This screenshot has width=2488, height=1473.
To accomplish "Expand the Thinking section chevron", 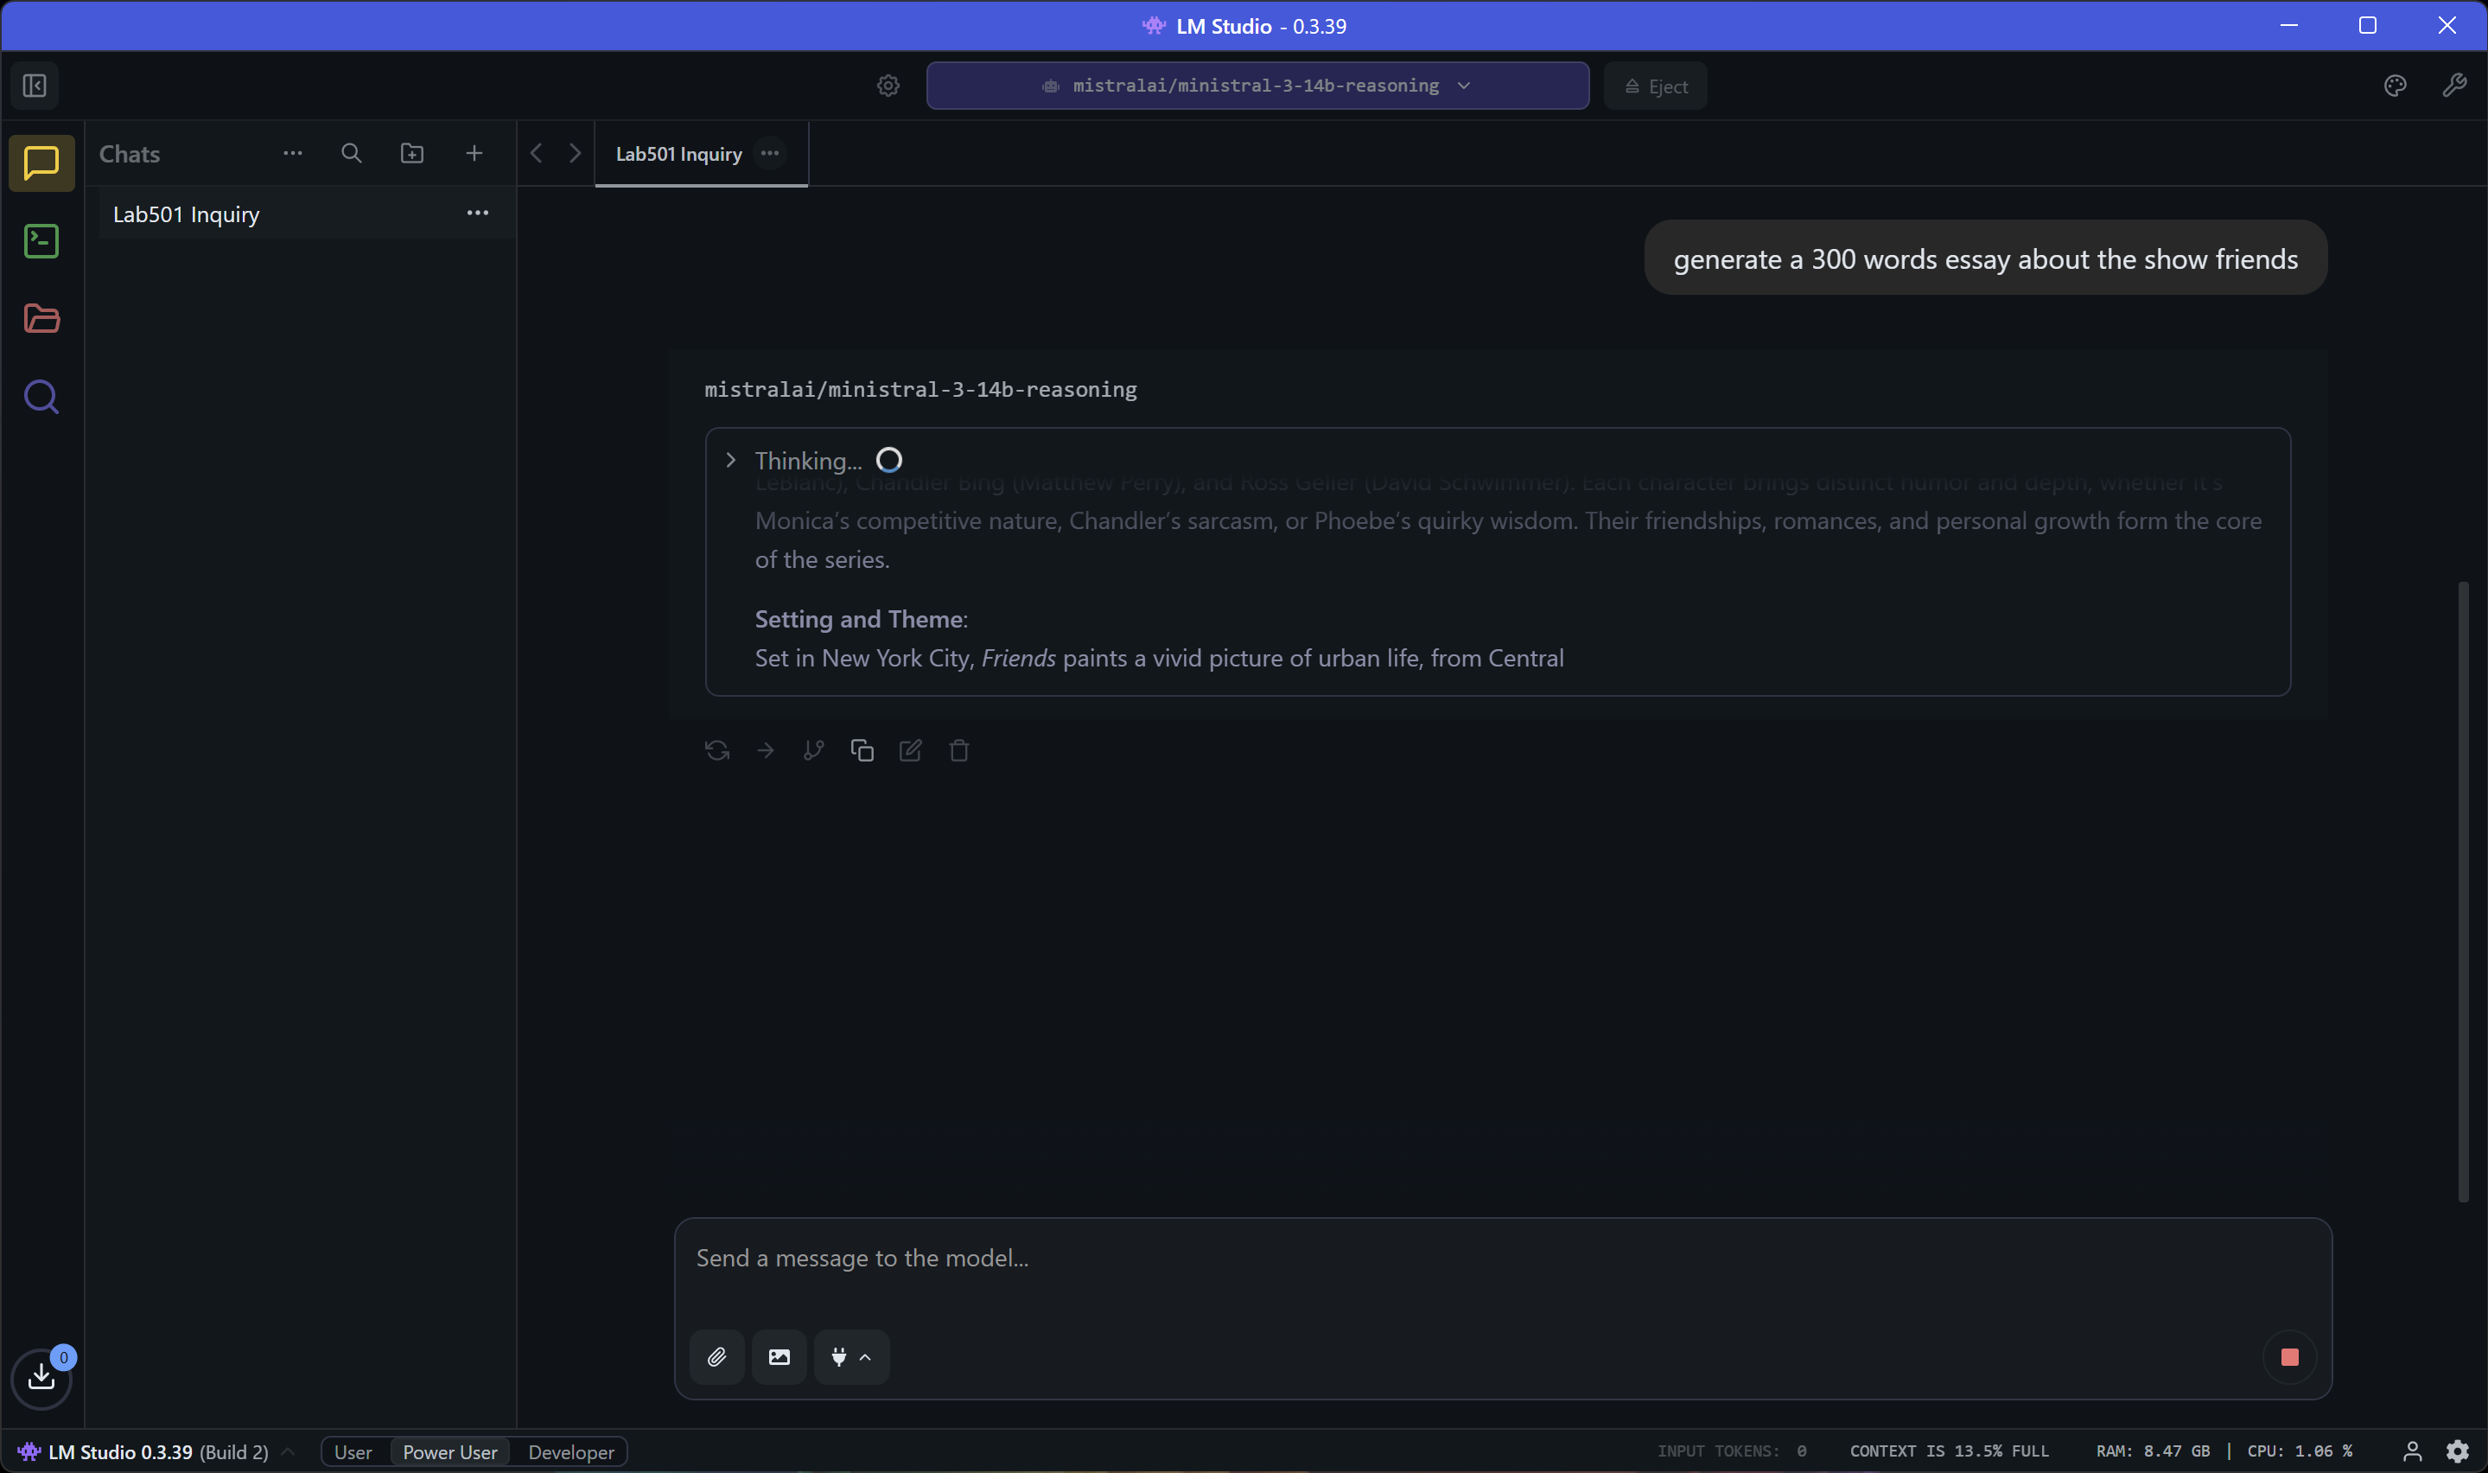I will [x=731, y=461].
